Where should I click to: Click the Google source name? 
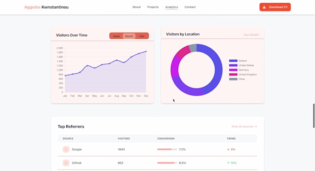pyautogui.click(x=77, y=150)
